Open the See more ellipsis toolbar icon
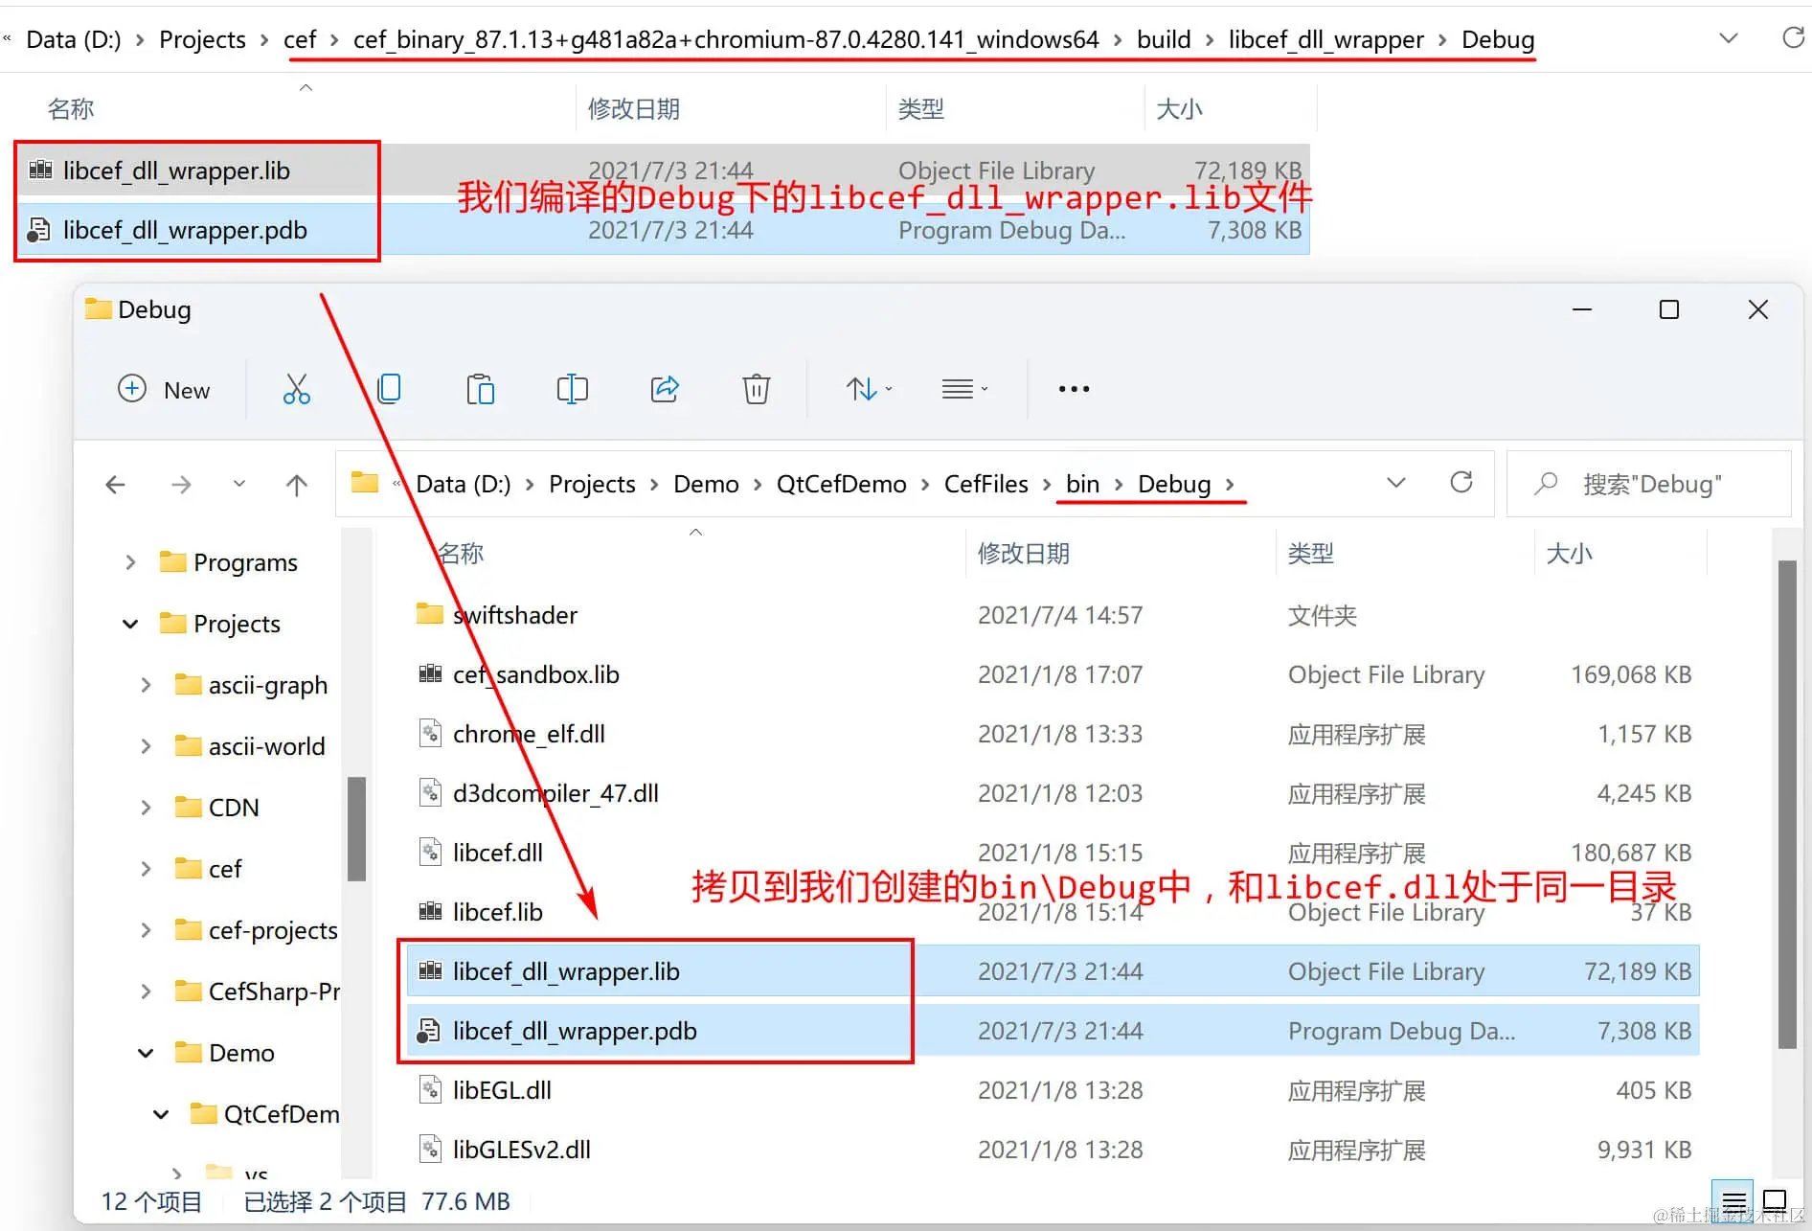The image size is (1812, 1231). (x=1073, y=388)
